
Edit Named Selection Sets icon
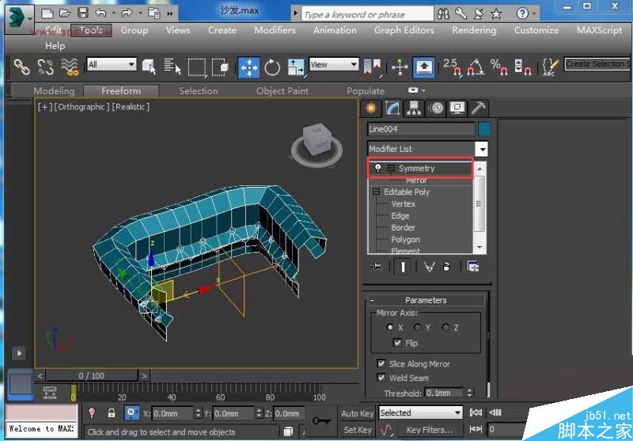551,67
